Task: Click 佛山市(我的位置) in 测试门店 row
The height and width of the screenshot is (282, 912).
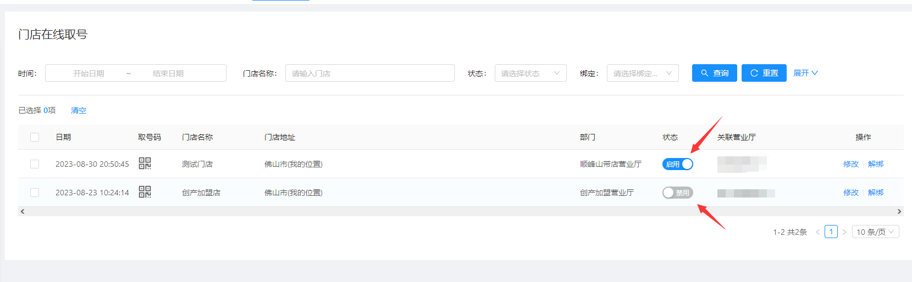Action: [x=294, y=164]
